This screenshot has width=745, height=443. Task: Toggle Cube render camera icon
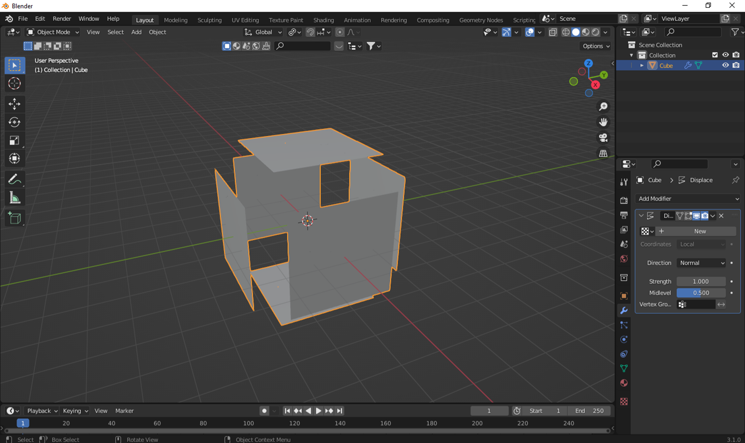[x=736, y=65]
